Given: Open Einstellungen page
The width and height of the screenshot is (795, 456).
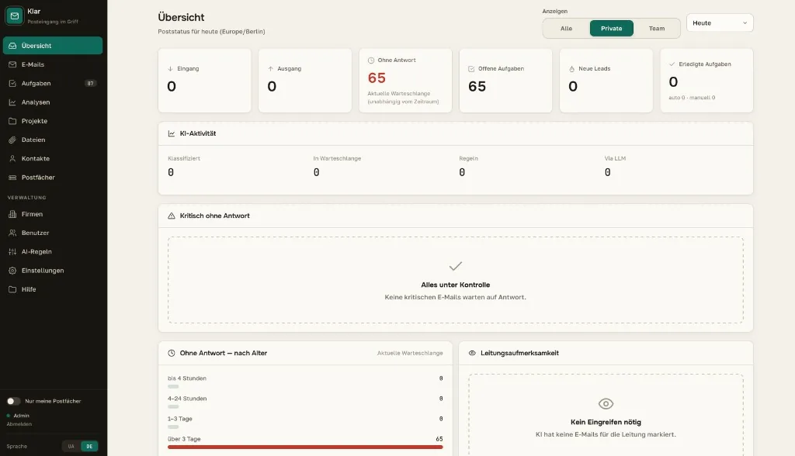Looking at the screenshot, I should point(53,270).
